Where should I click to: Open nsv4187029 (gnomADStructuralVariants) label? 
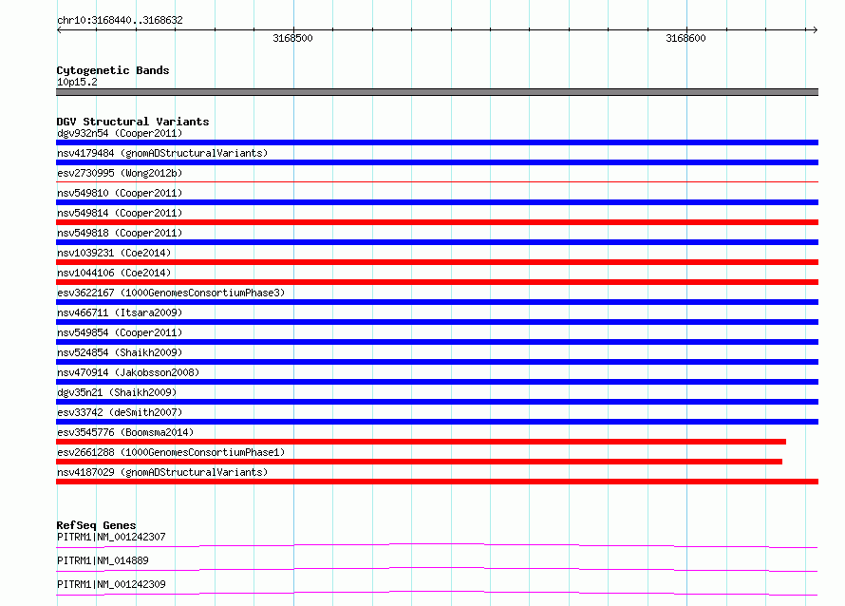tap(162, 472)
